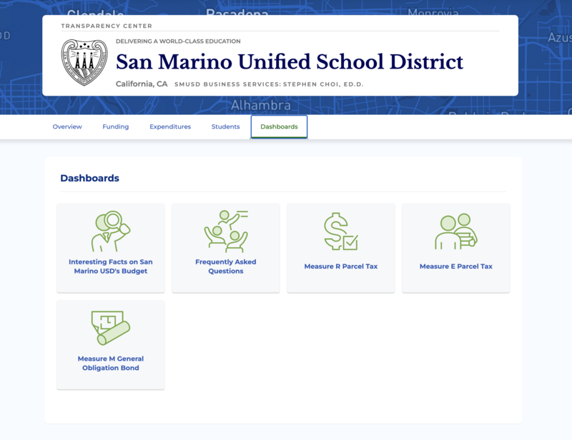The image size is (572, 440).
Task: Click the magnifying glass person icon
Action: (x=111, y=231)
